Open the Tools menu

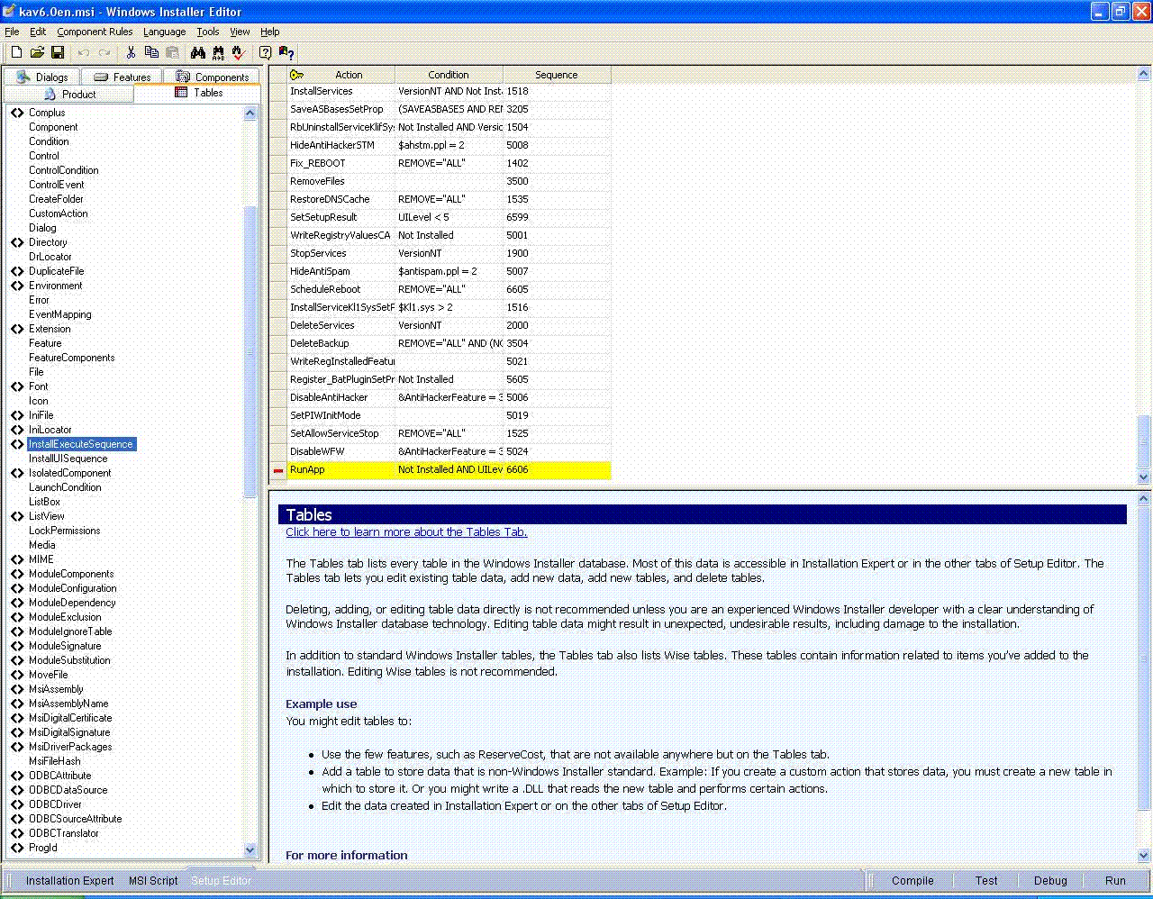pos(208,32)
